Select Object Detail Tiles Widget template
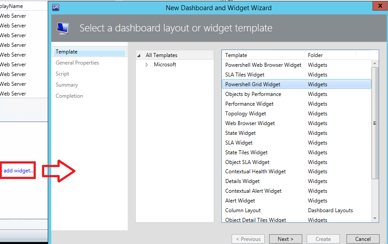This screenshot has width=388, height=244. (x=297, y=220)
